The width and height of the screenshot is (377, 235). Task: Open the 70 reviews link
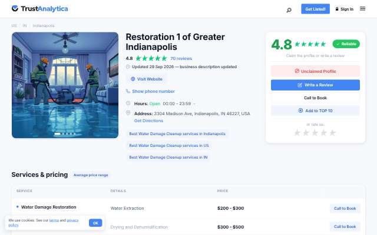pos(181,58)
